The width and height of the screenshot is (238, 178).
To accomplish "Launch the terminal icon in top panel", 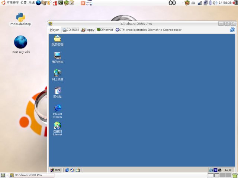I will 61,3.
